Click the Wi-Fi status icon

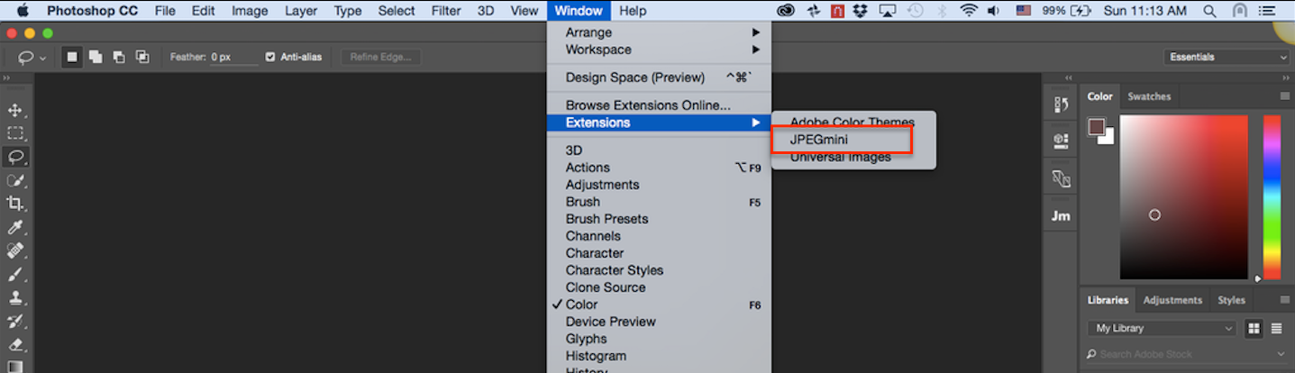pyautogui.click(x=969, y=11)
